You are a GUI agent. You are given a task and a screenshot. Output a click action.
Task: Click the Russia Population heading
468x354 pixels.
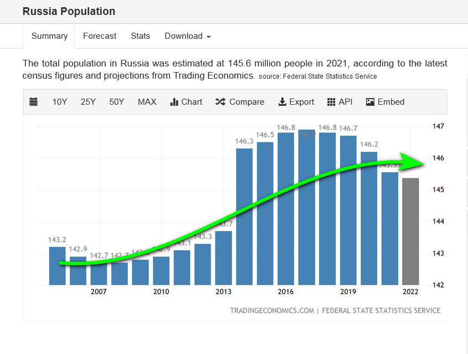click(x=69, y=11)
